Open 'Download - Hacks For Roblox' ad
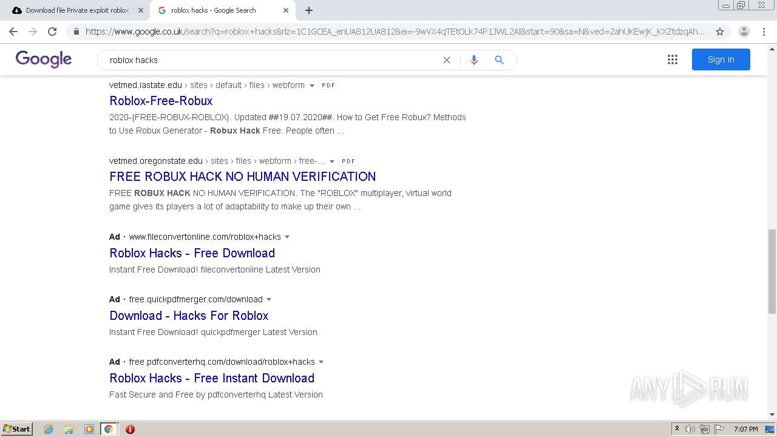Viewport: 777px width, 437px height. click(189, 316)
